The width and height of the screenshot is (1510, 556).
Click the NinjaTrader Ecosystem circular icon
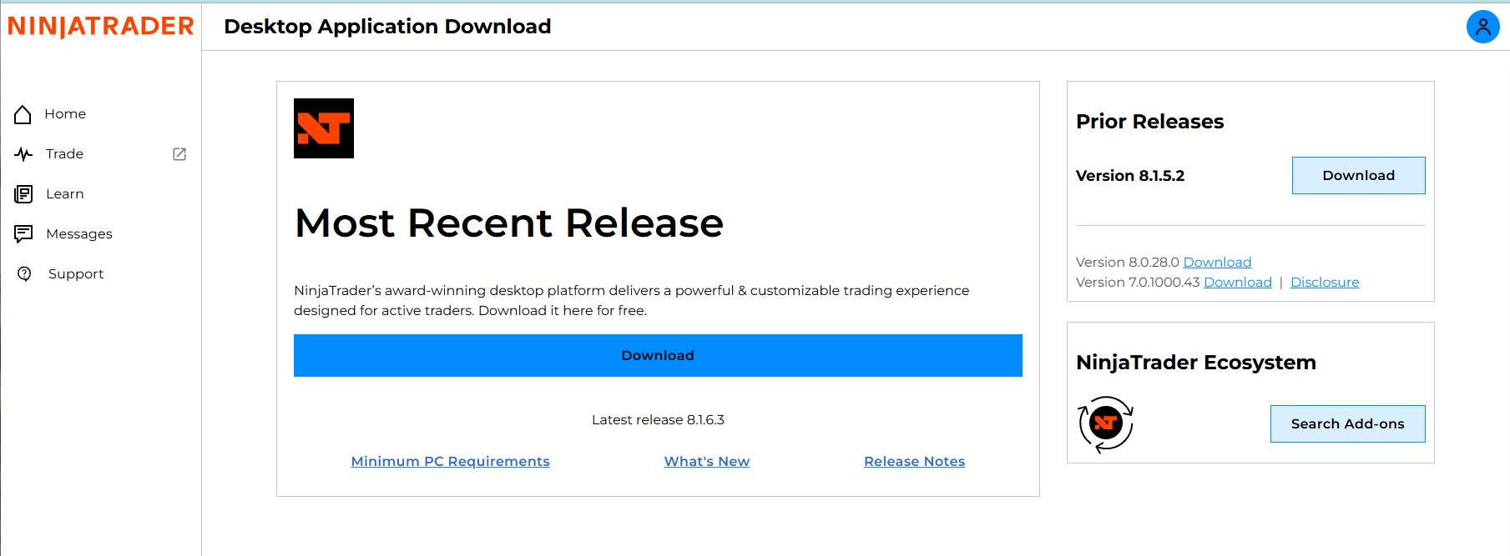(x=1105, y=424)
